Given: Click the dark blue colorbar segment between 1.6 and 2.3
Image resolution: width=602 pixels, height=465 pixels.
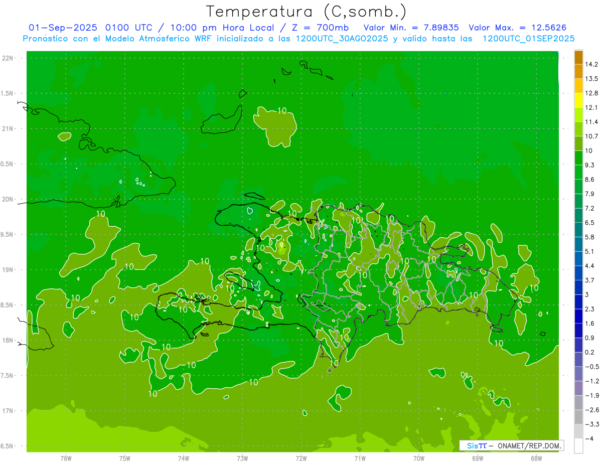Looking at the screenshot, I should tap(578, 316).
